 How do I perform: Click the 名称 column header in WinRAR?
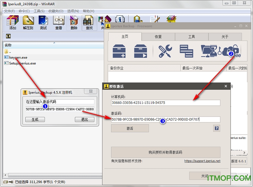tap(53, 45)
